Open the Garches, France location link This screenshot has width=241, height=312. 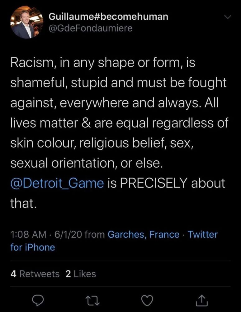click(x=144, y=234)
